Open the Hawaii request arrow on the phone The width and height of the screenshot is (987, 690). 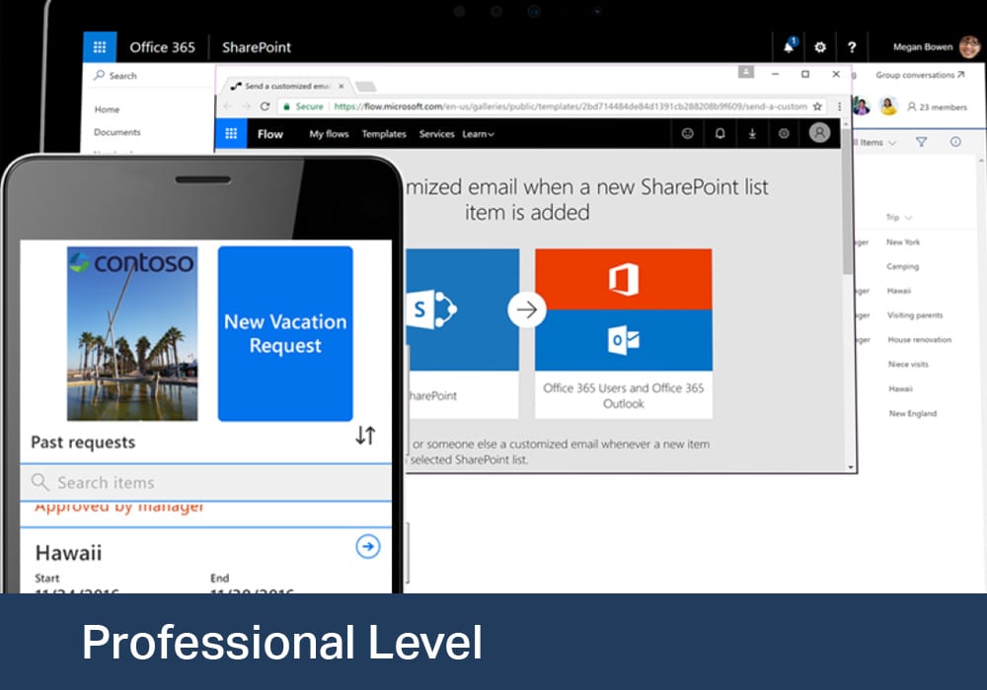(x=368, y=546)
